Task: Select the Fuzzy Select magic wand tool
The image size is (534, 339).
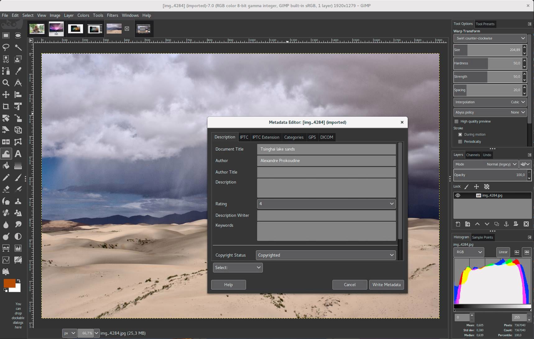Action: point(18,47)
